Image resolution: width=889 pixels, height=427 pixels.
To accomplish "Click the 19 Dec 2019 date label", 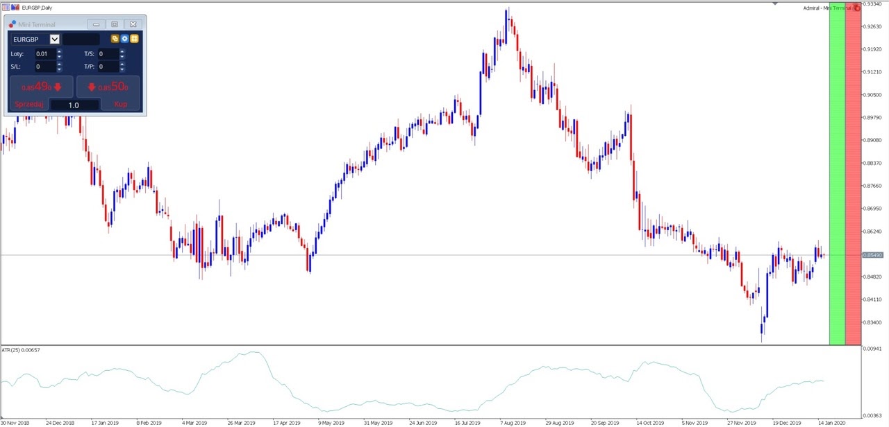I will [787, 422].
